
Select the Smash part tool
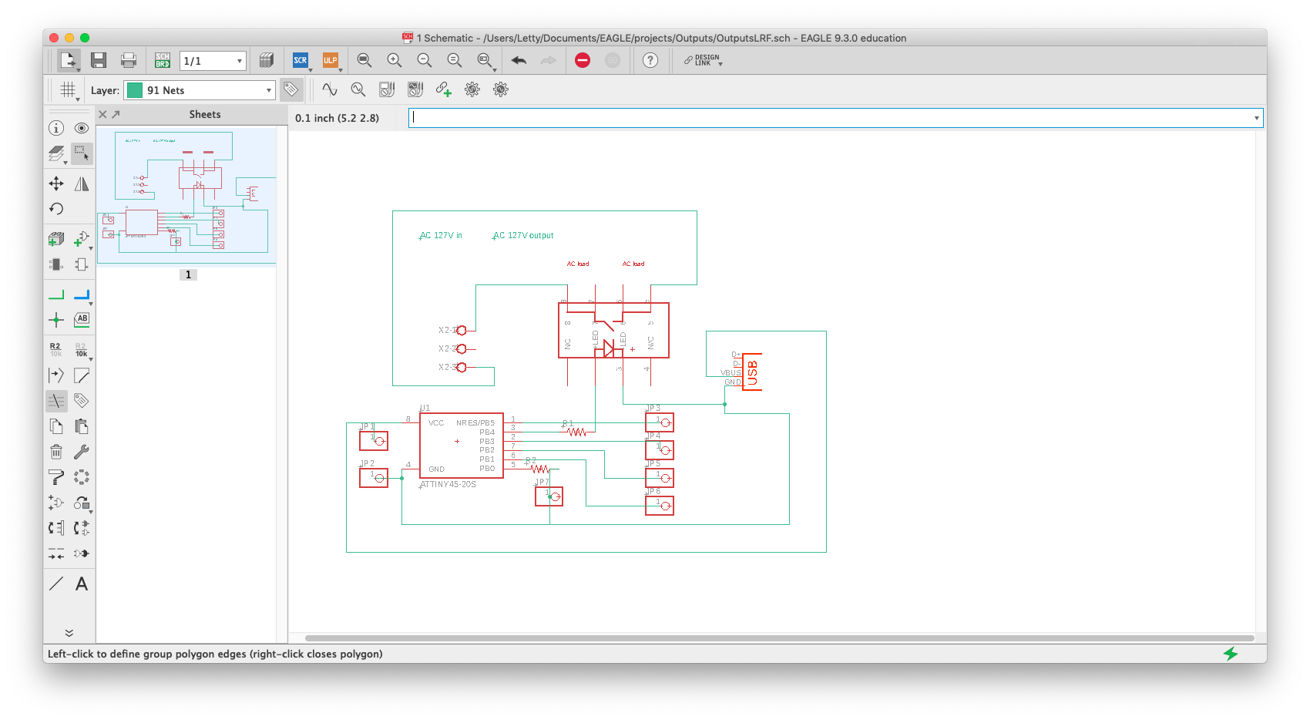(56, 503)
